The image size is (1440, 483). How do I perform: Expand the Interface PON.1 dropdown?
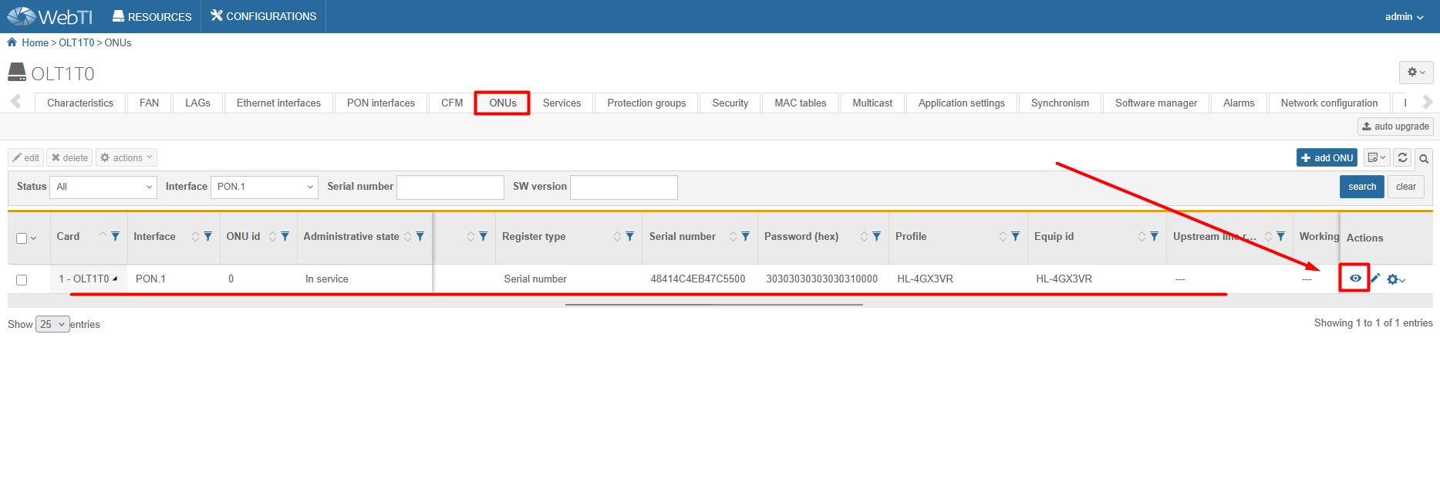264,187
